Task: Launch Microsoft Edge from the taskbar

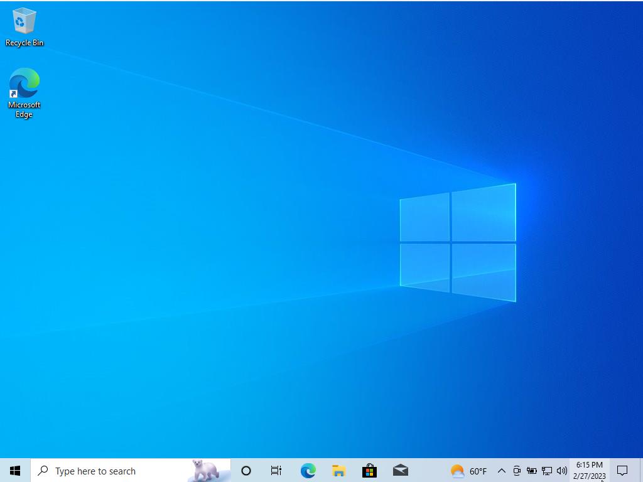Action: coord(308,471)
